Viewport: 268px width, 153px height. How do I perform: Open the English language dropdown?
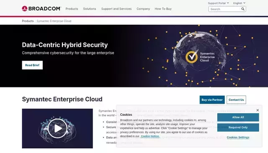(x=239, y=3)
